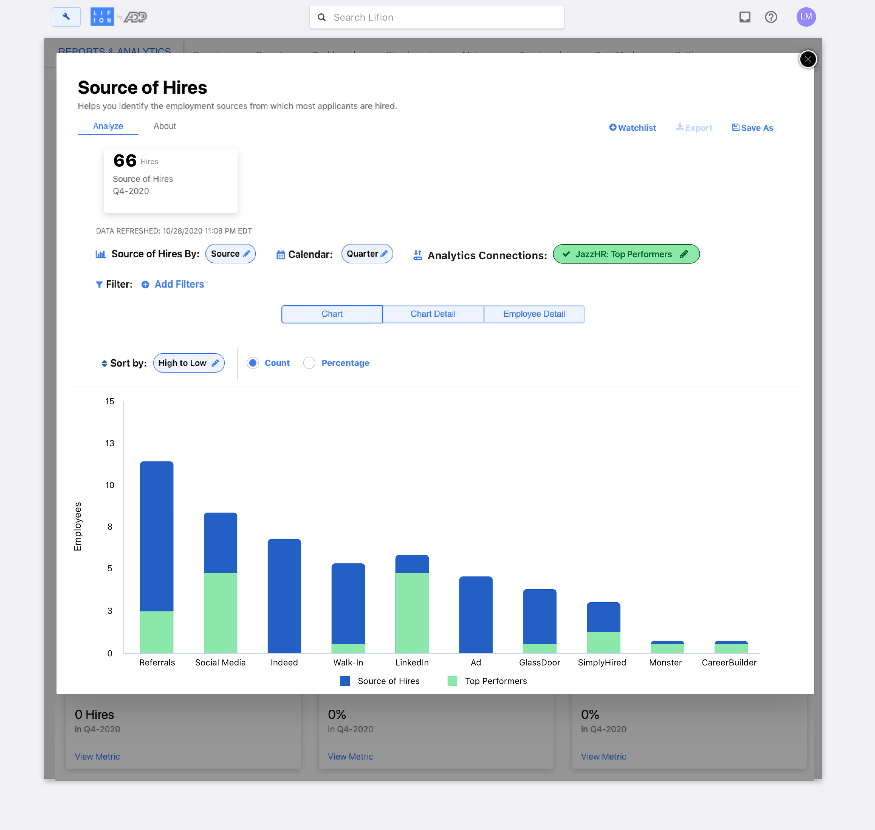
Task: Click the Top Performers legend swatch
Action: coord(452,681)
